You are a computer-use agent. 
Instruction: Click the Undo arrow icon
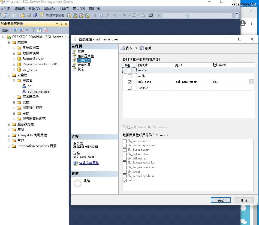(115, 15)
